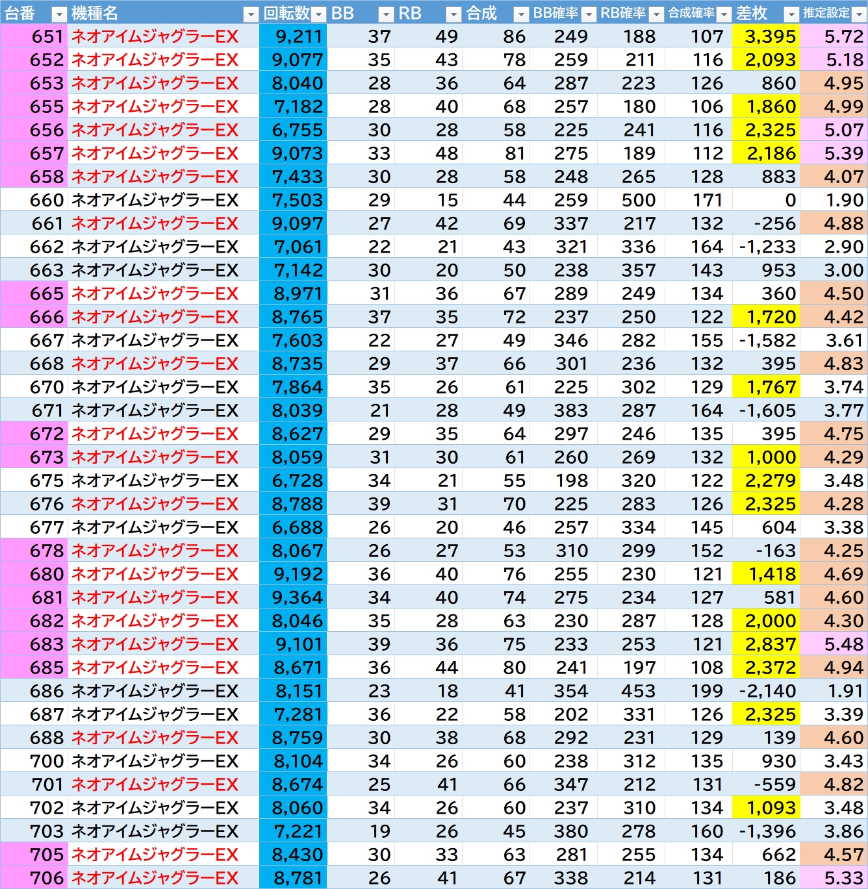Select the 差枚 cell showing -2,140
Image resolution: width=868 pixels, height=889 pixels.
pos(766,691)
